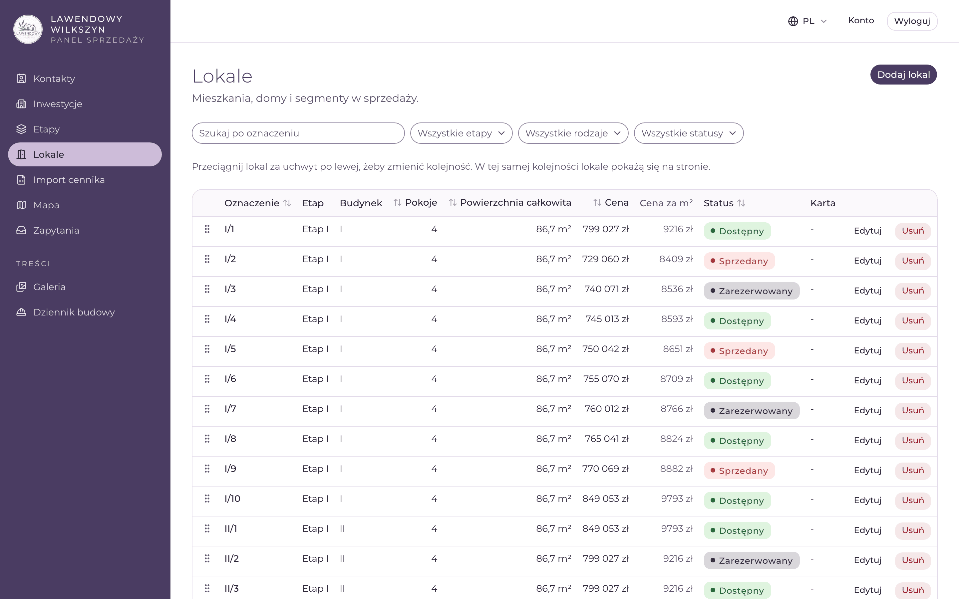Click the drag handle of lokal I/5
This screenshot has width=959, height=599.
coord(207,349)
